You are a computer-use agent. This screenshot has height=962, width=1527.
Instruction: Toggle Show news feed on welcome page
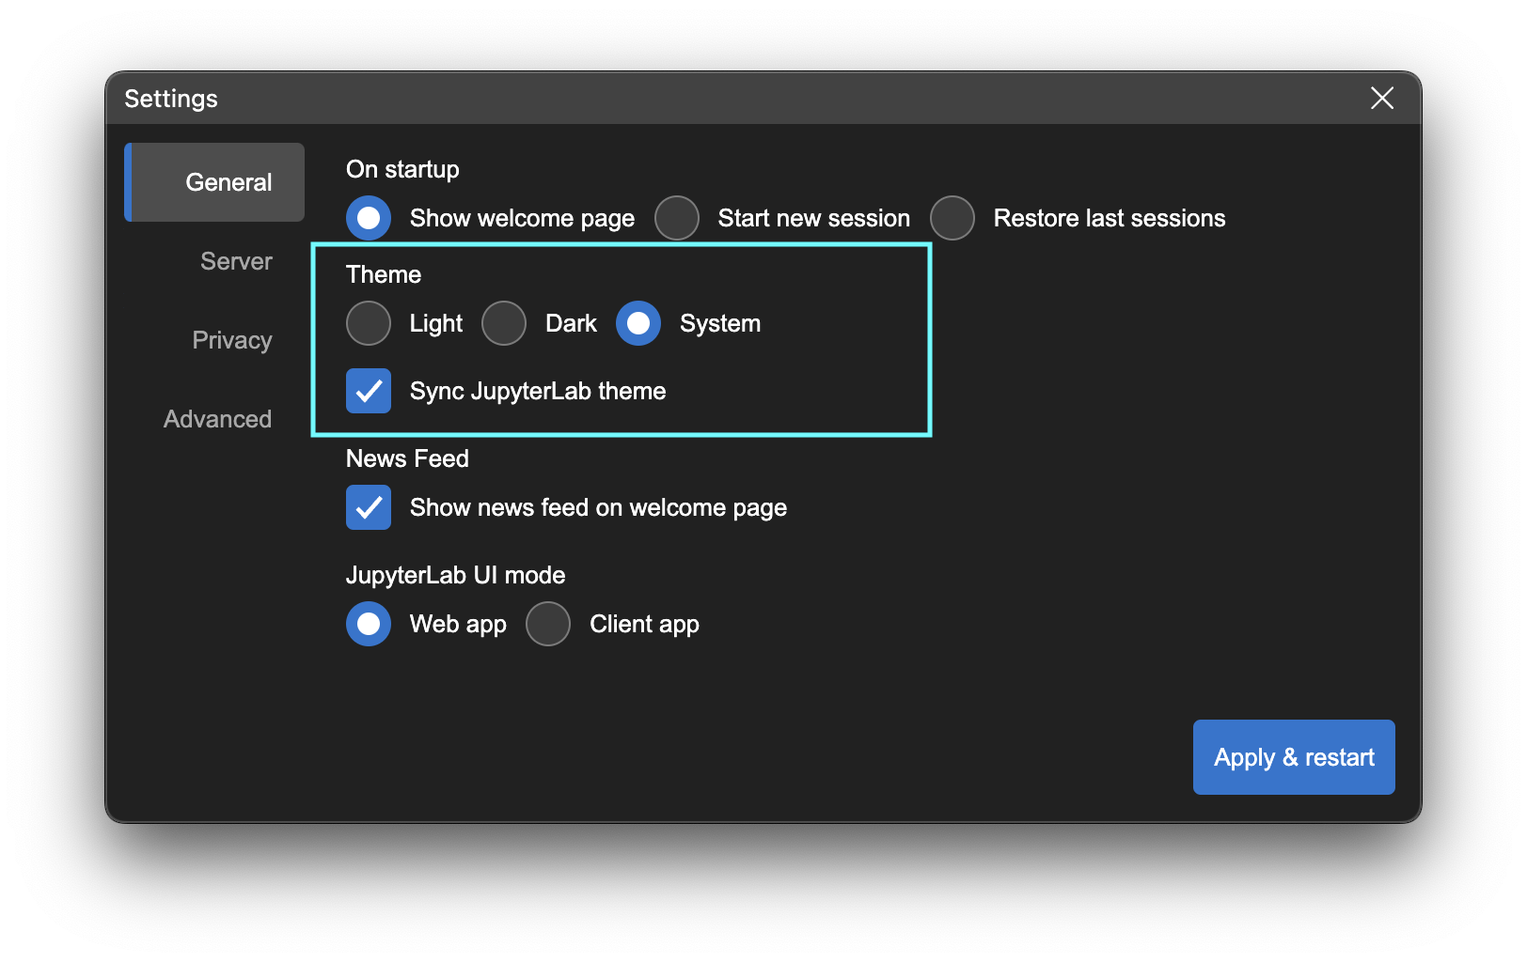369,507
